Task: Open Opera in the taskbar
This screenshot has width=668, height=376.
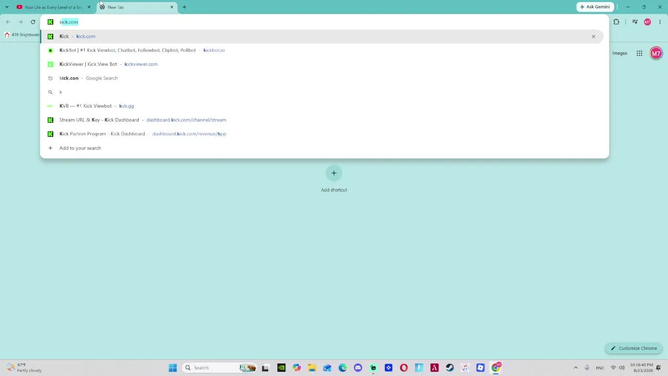Action: click(404, 368)
